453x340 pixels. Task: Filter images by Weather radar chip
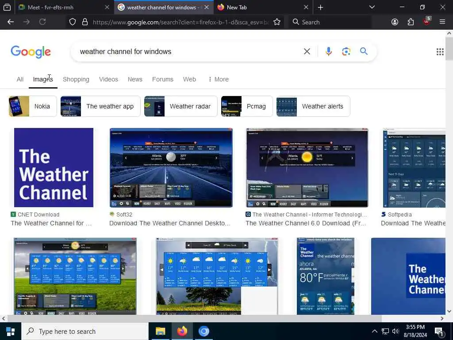tap(180, 106)
